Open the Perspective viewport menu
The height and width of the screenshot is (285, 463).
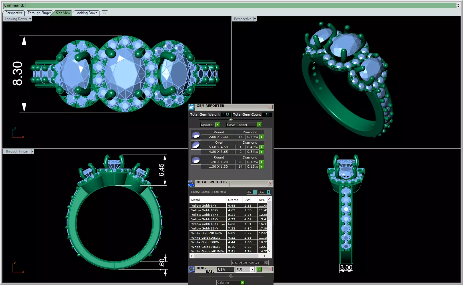click(x=255, y=19)
